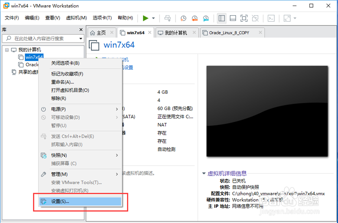Open the 虚拟机(M) menu
Image resolution: width=338 pixels, height=223 pixels.
[76, 18]
